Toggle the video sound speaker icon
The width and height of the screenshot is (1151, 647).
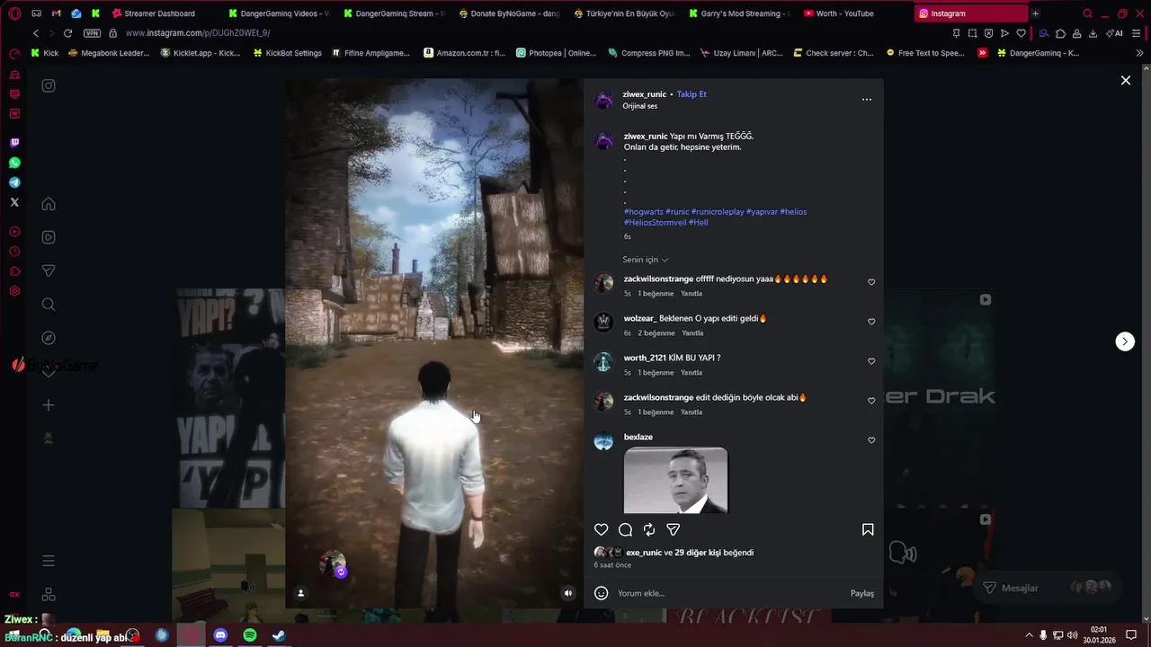567,593
